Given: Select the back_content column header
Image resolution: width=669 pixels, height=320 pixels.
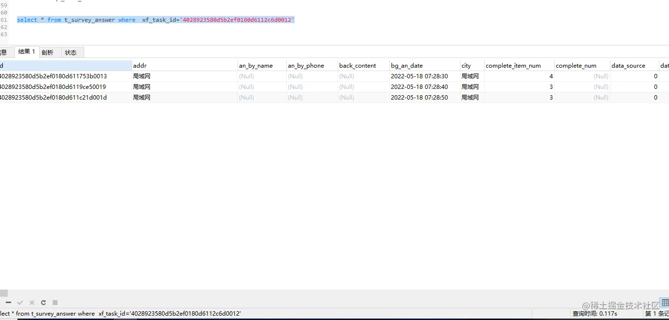Looking at the screenshot, I should point(364,65).
